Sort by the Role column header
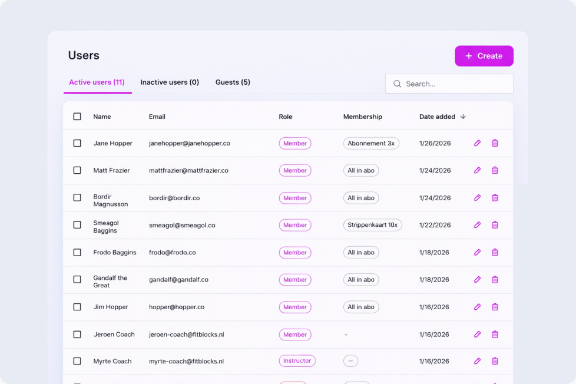The width and height of the screenshot is (576, 384). pyautogui.click(x=286, y=117)
